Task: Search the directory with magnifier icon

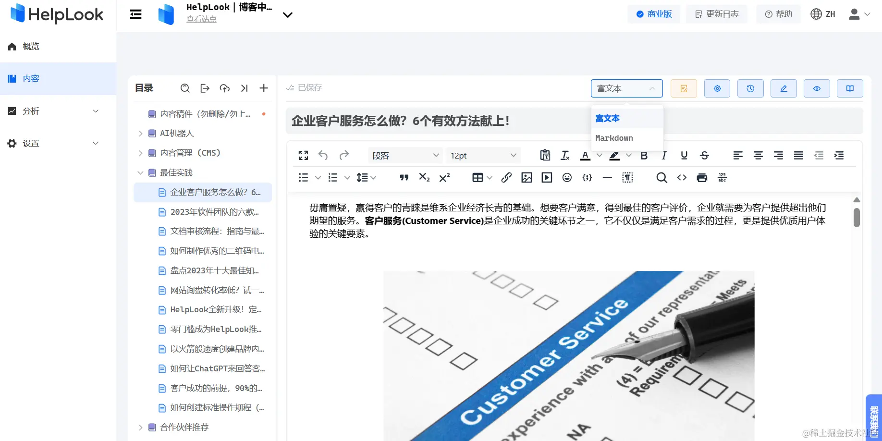Action: pos(185,88)
